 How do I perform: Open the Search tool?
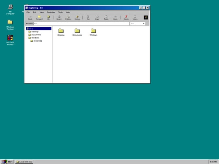[59, 18]
